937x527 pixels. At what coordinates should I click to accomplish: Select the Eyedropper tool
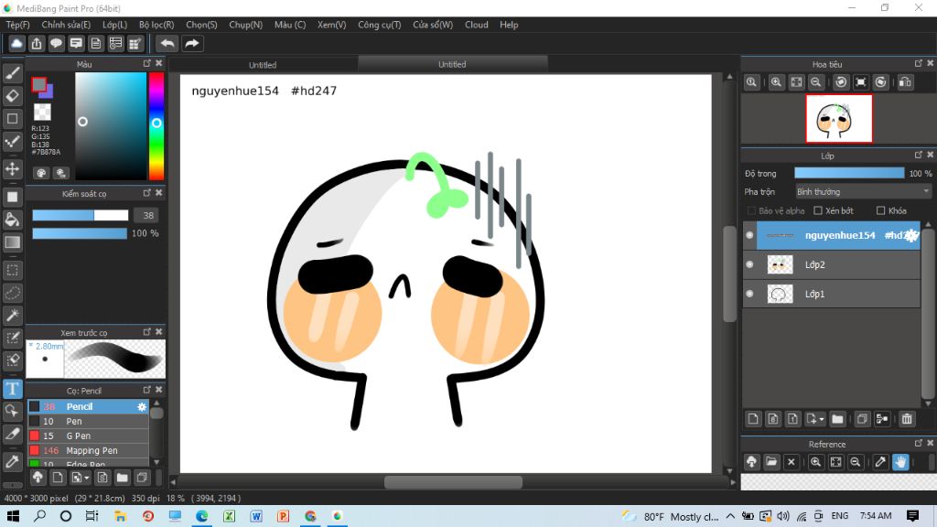13,461
